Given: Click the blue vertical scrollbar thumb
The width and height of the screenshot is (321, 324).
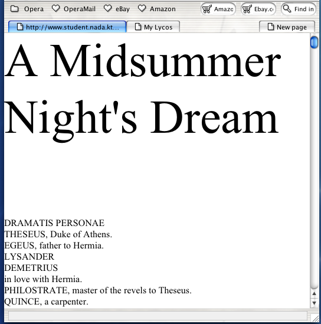Looking at the screenshot, I should tap(314, 42).
